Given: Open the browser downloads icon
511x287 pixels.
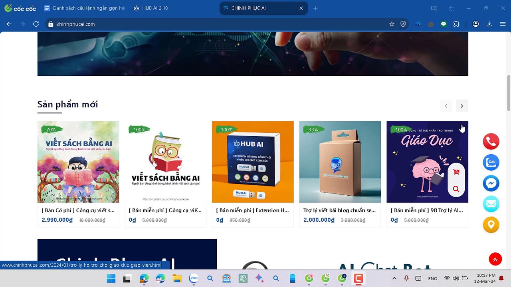Looking at the screenshot, I should [x=489, y=24].
